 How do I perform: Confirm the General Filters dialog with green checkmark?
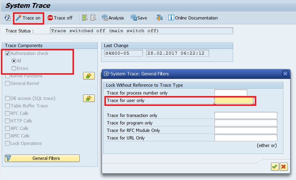click(x=275, y=167)
